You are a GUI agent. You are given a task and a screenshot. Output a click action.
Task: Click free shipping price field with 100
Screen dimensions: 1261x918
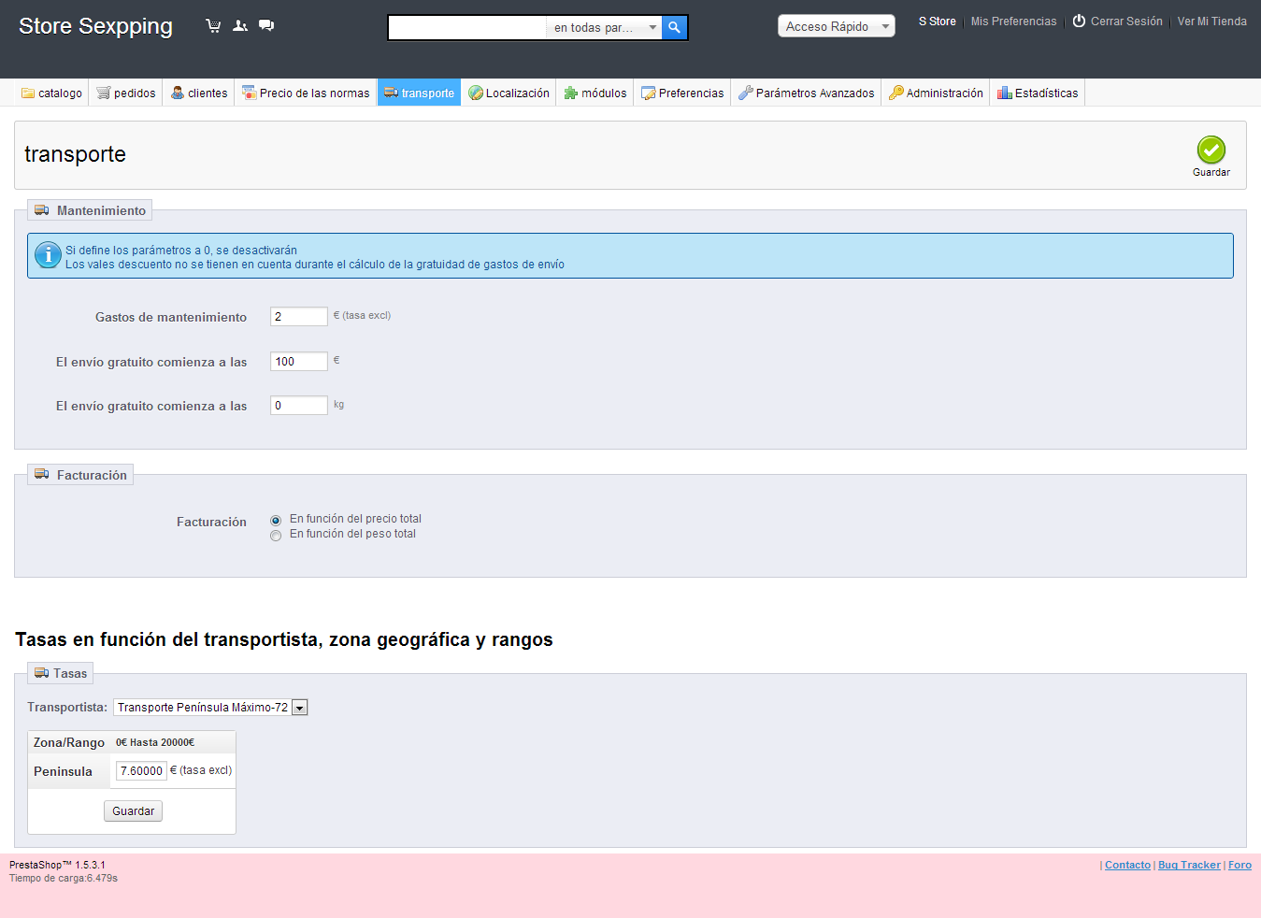pos(299,362)
